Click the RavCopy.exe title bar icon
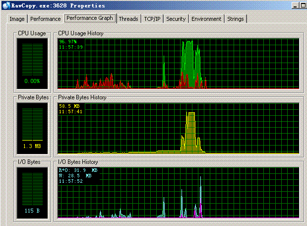Screen dimensions: 307x226 [6, 5]
